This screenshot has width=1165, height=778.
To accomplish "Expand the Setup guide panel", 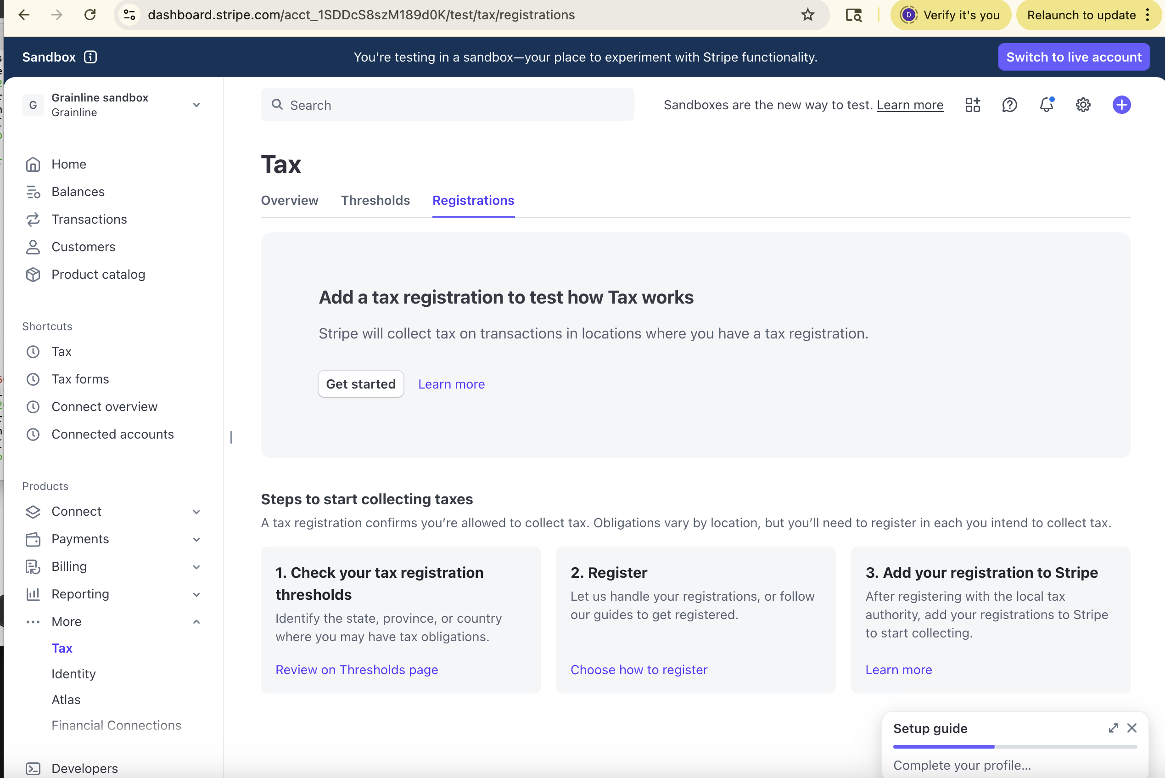I will pyautogui.click(x=1113, y=728).
